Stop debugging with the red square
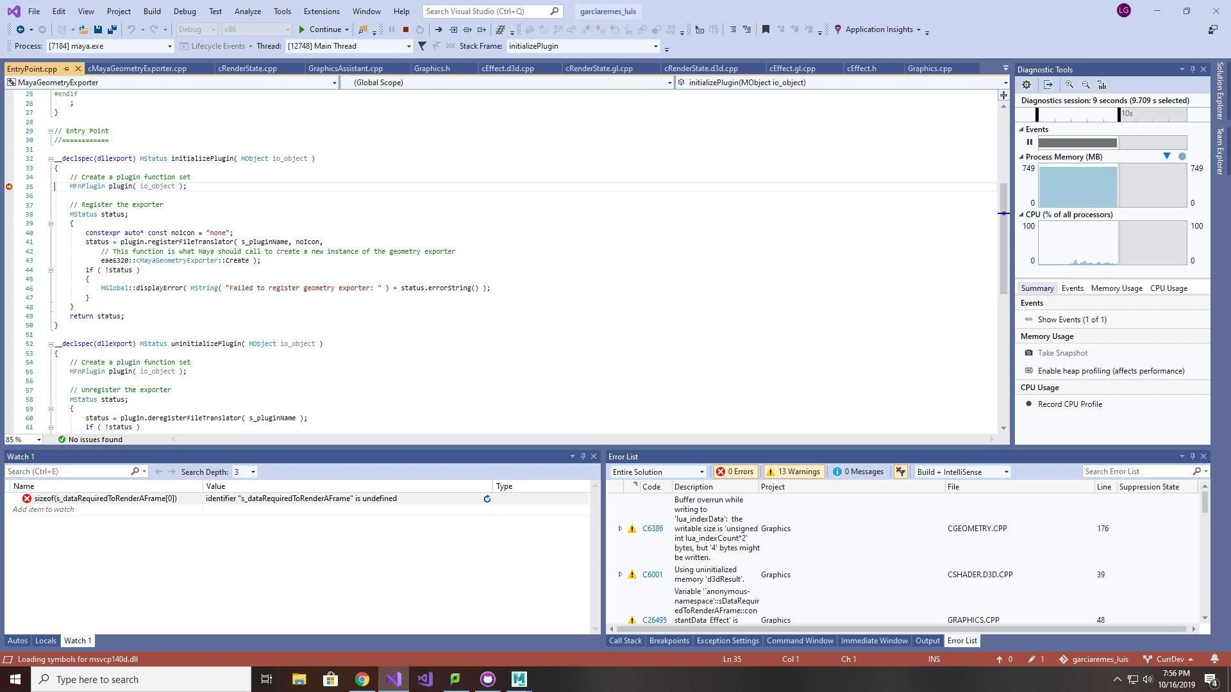This screenshot has height=692, width=1231. click(406, 29)
